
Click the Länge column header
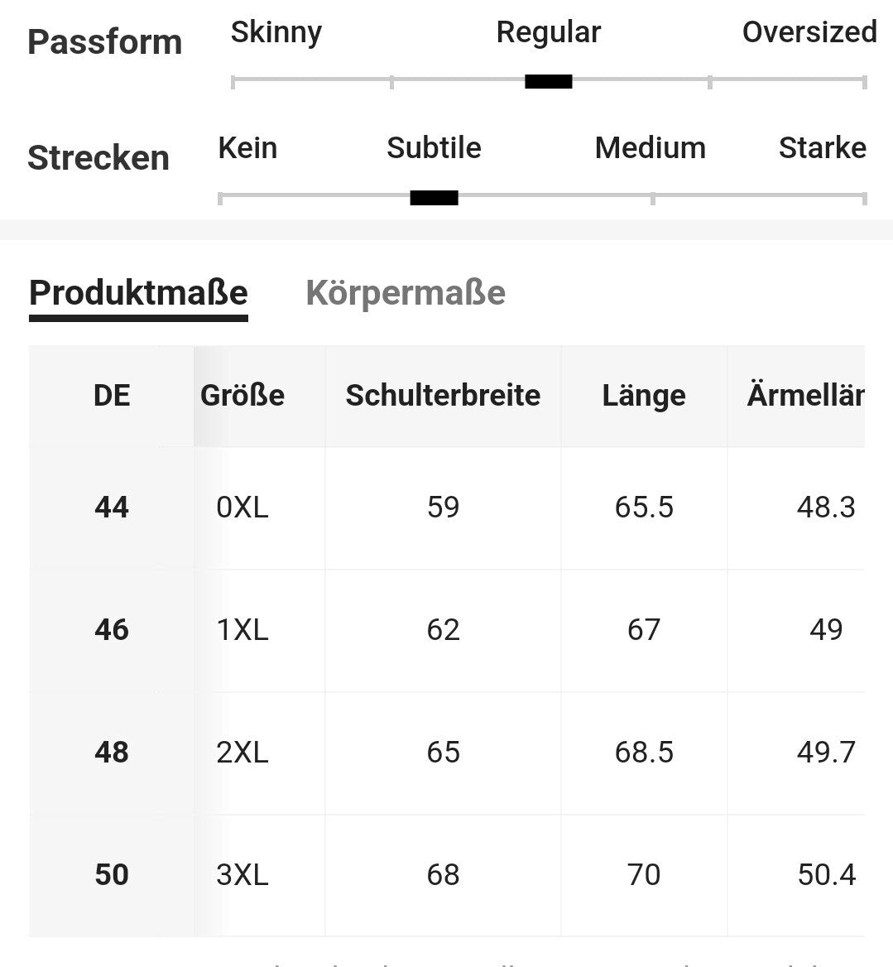[x=644, y=396]
